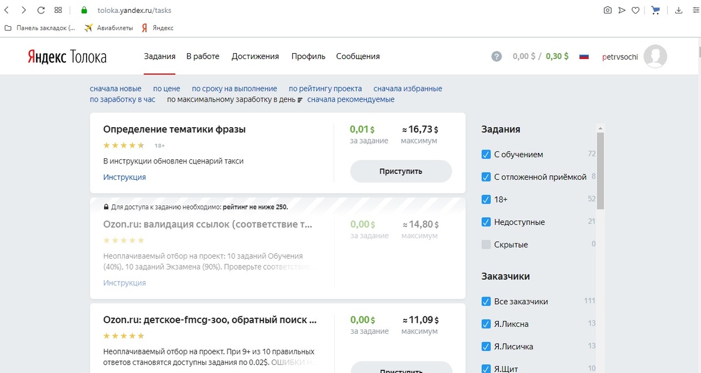Open the blue shopping cart extension
701x373 pixels.
pyautogui.click(x=655, y=10)
